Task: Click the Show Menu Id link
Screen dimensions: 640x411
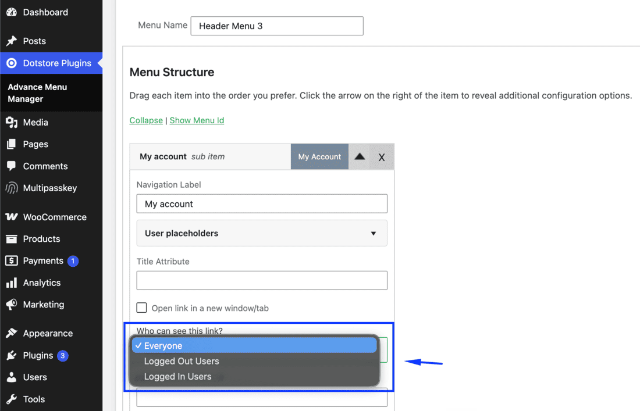Action: point(197,120)
